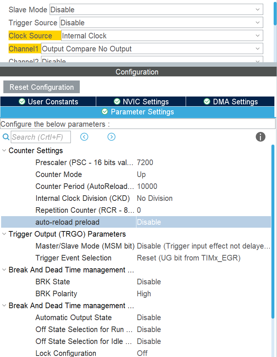
Task: Select the Trigger Event Selection label
Action: coord(73,258)
